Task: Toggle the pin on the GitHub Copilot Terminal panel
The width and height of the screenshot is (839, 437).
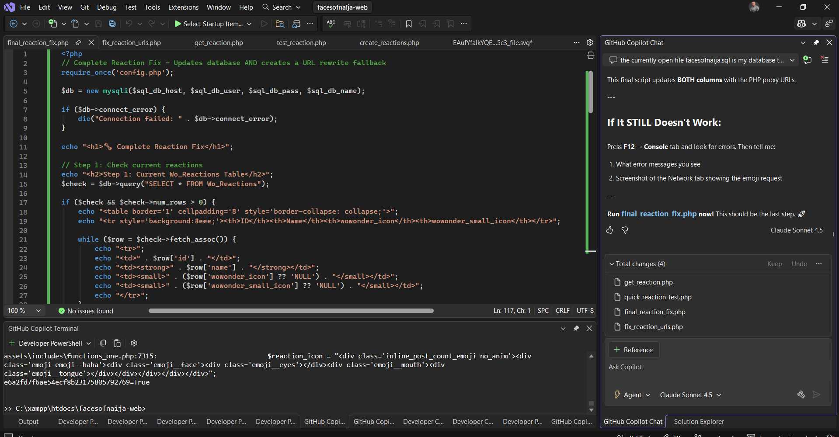Action: click(576, 328)
